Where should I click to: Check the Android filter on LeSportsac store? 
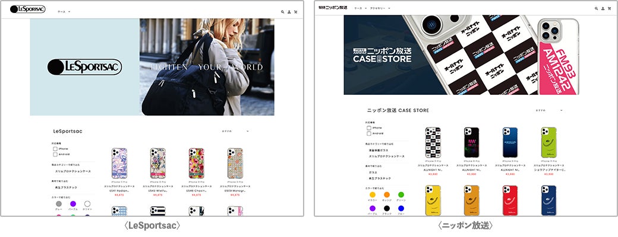tap(55, 155)
